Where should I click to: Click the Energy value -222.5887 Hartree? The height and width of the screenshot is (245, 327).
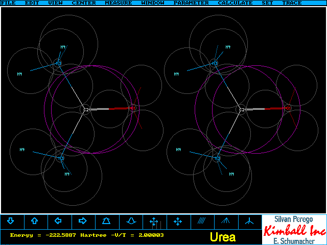point(58,235)
